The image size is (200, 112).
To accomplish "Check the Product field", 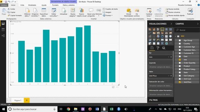I will [x=180, y=66].
